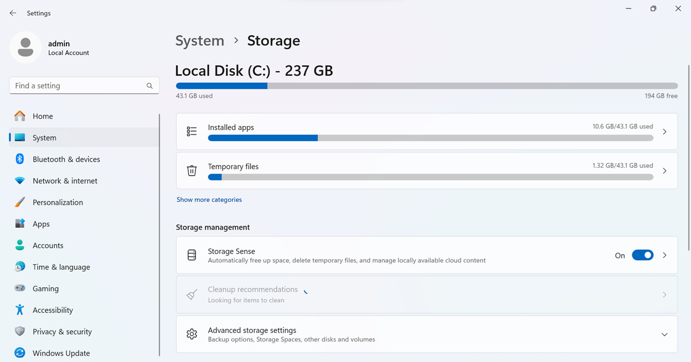
Task: Click the 'Storage management' heading
Action: 213,227
